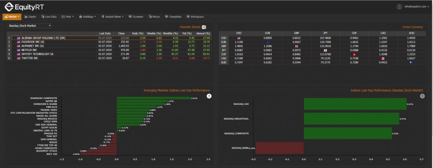Go to Live Data view
The height and width of the screenshot is (168, 433).
tap(49, 17)
